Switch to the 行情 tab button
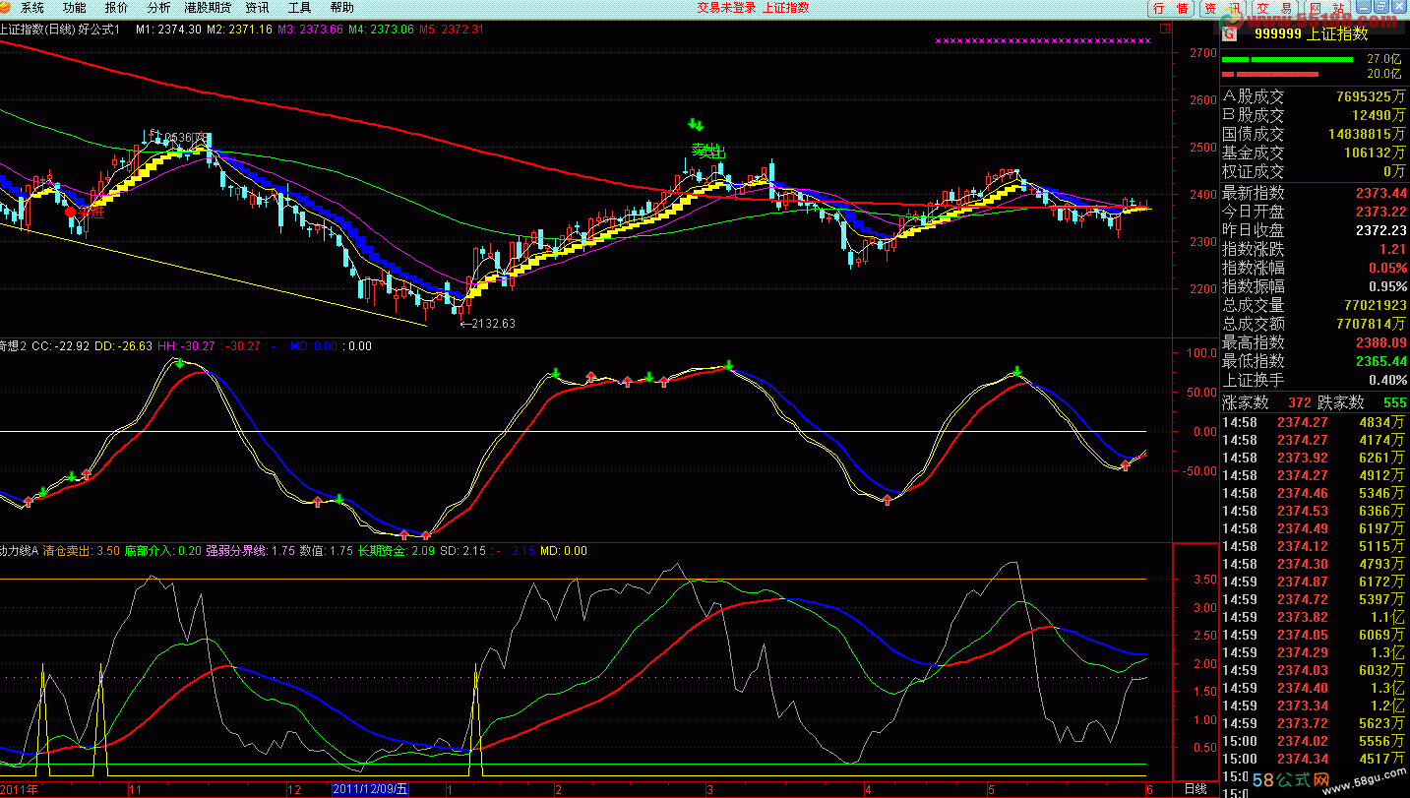 (x=1170, y=8)
